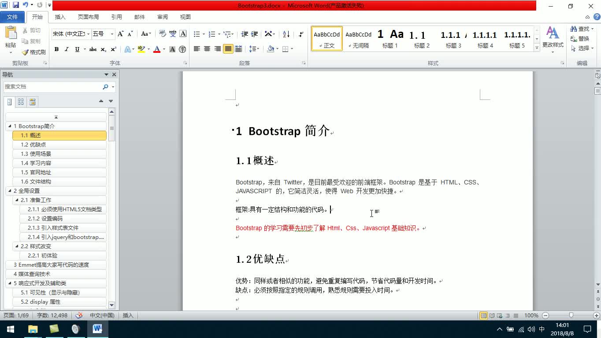Viewport: 601px width, 338px height.
Task: Select the italic formatting icon
Action: 66,49
